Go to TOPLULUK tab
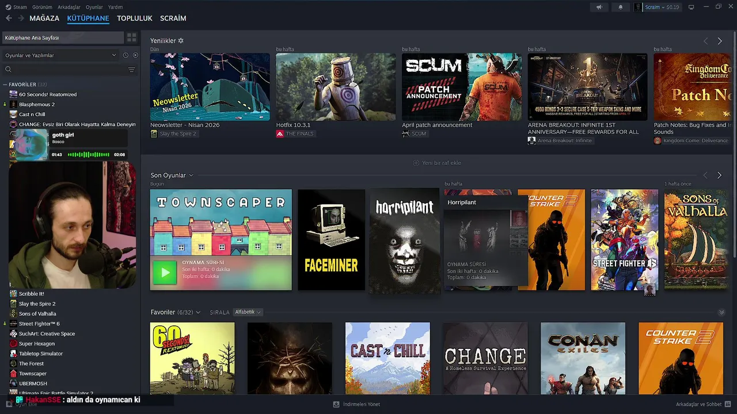This screenshot has width=737, height=414. [x=135, y=18]
